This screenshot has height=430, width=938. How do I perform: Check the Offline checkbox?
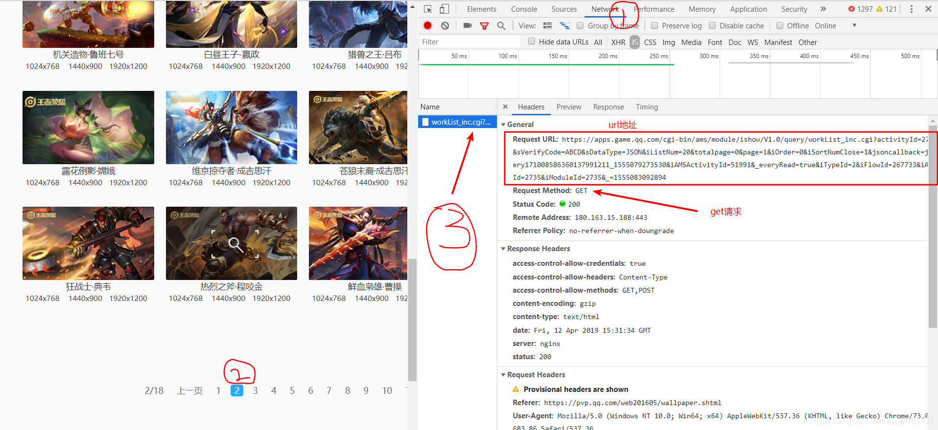(x=780, y=25)
